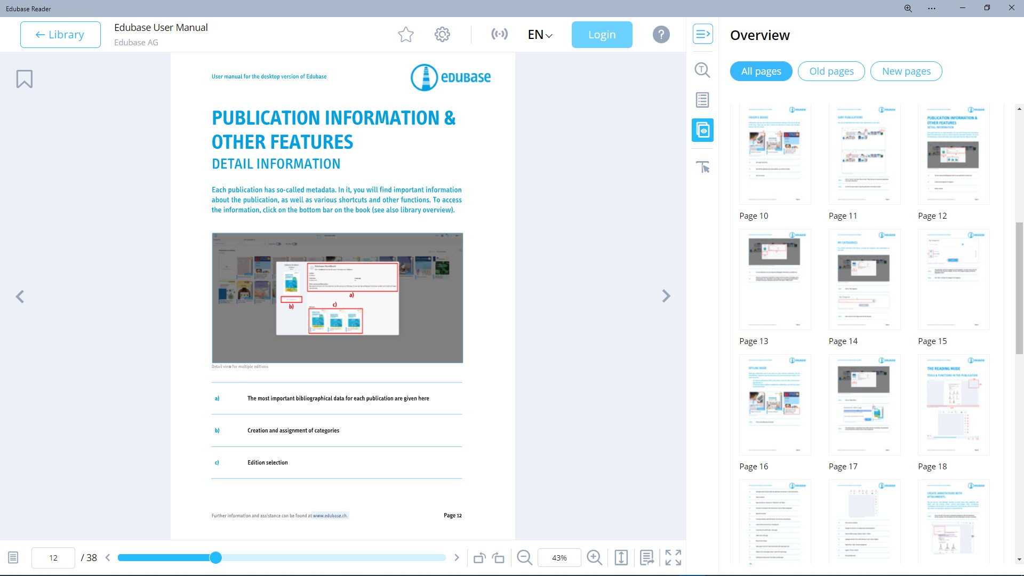Go to previous page with left chevron
1024x576 pixels.
tap(20, 297)
